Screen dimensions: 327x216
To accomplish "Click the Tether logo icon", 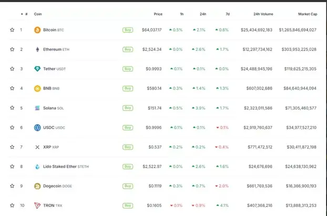I will [x=37, y=68].
